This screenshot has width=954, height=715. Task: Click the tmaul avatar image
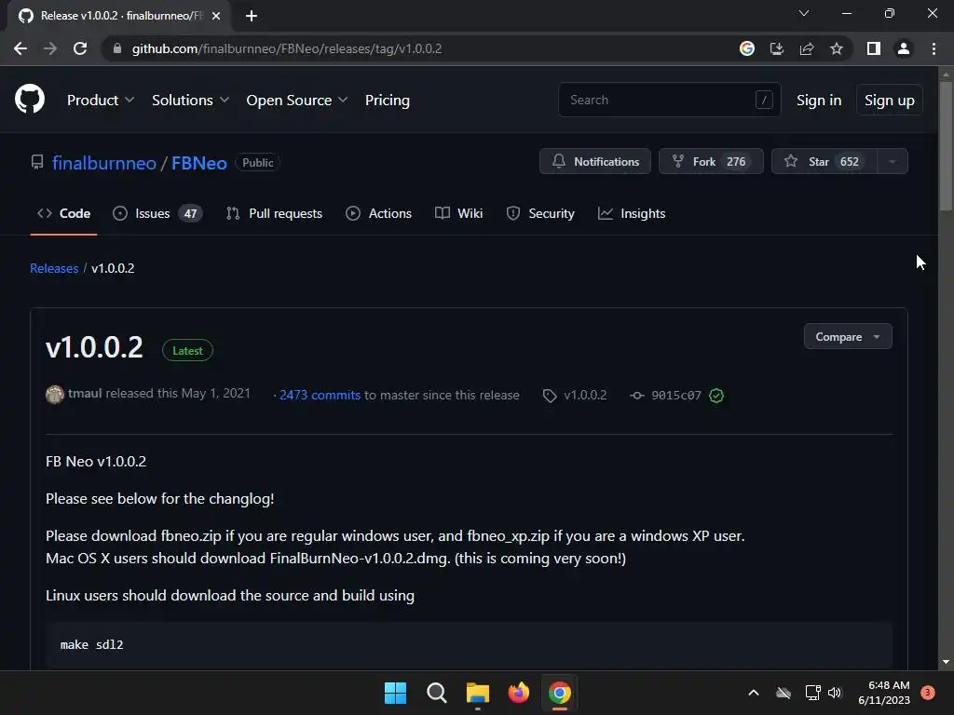tap(55, 395)
